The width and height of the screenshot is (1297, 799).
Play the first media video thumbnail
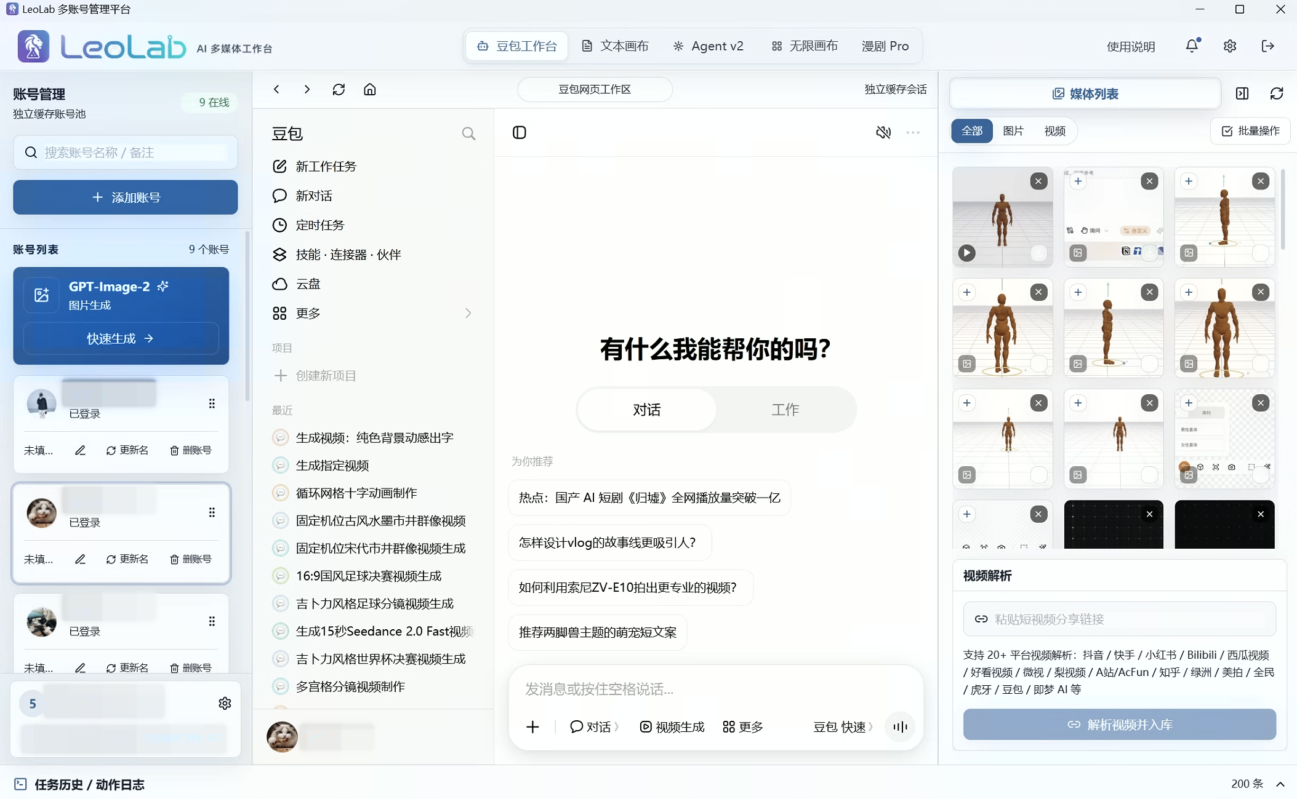click(x=966, y=252)
